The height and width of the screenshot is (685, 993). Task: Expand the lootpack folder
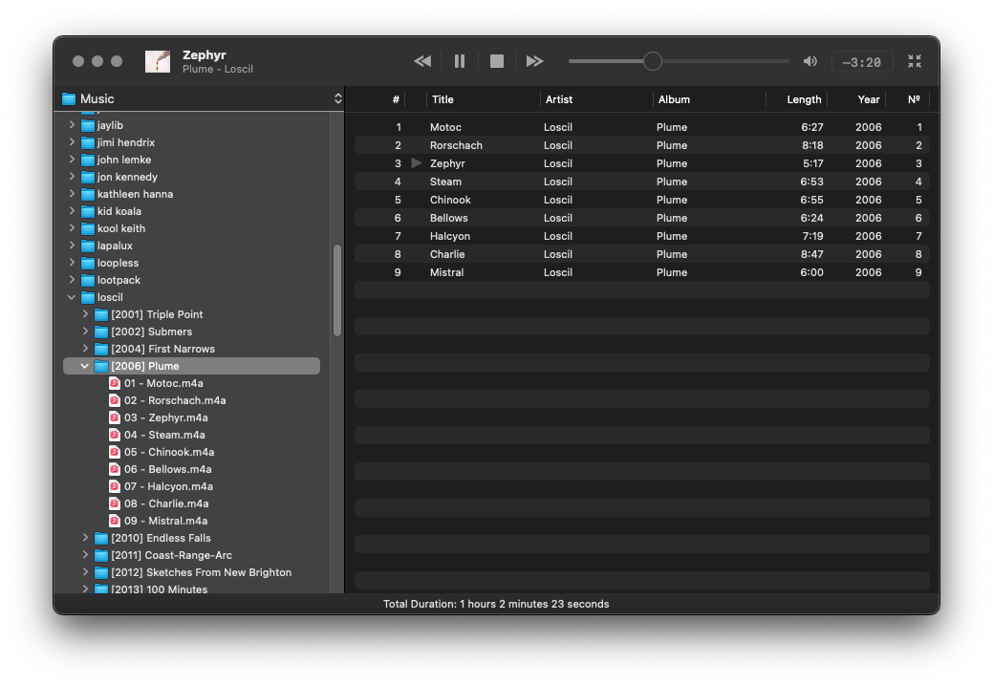(73, 280)
